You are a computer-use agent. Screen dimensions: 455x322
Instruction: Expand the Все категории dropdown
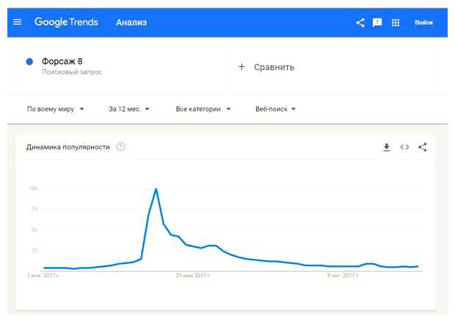click(203, 109)
